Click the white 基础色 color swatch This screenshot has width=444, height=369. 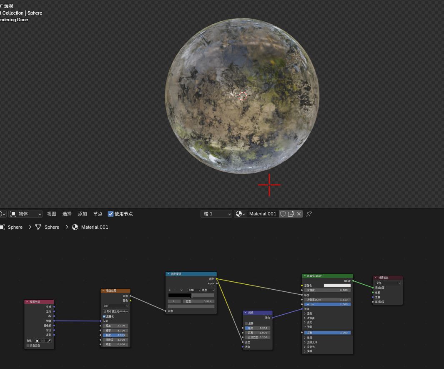[337, 286]
